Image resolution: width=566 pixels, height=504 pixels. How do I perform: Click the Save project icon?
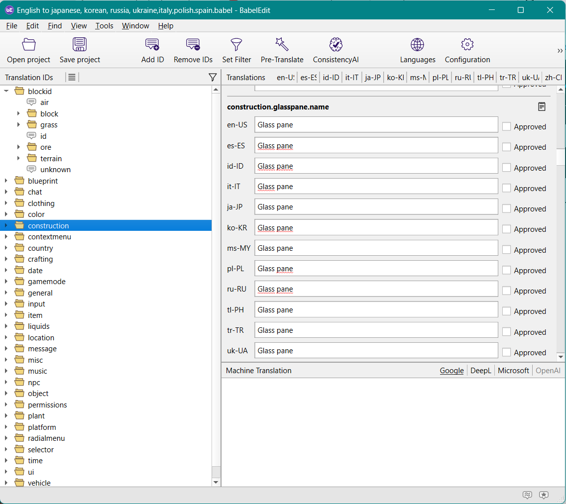(80, 45)
